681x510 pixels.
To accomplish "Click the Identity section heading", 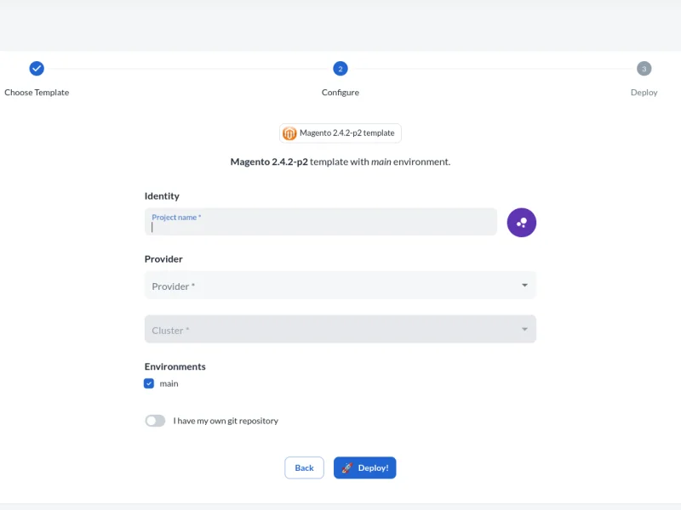I will [162, 196].
